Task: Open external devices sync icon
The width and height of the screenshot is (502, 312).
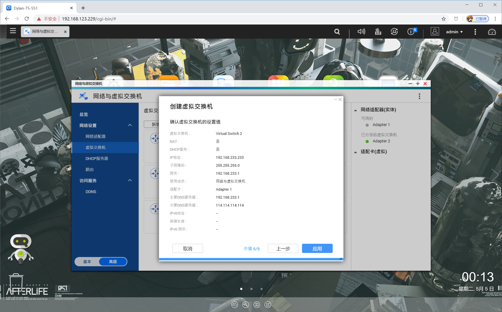Action: tap(394, 32)
